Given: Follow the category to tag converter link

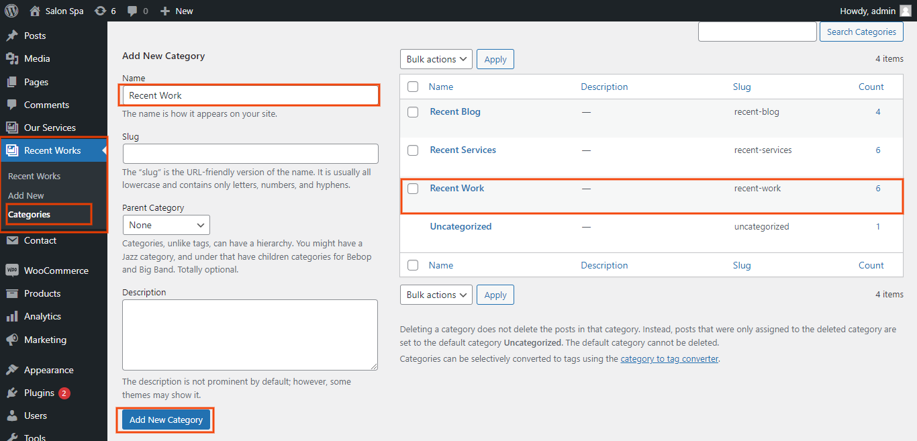Looking at the screenshot, I should coord(669,358).
